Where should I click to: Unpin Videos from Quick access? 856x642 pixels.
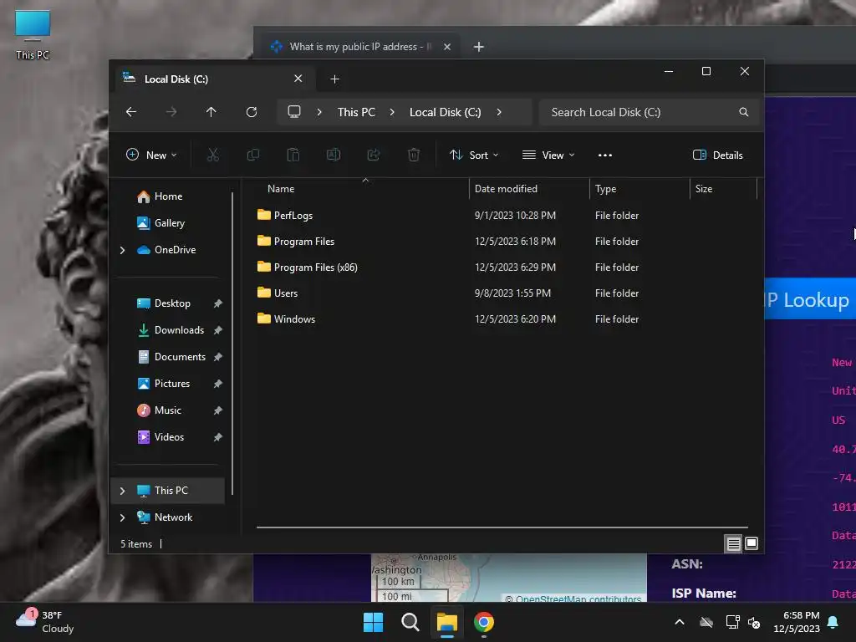pyautogui.click(x=218, y=437)
